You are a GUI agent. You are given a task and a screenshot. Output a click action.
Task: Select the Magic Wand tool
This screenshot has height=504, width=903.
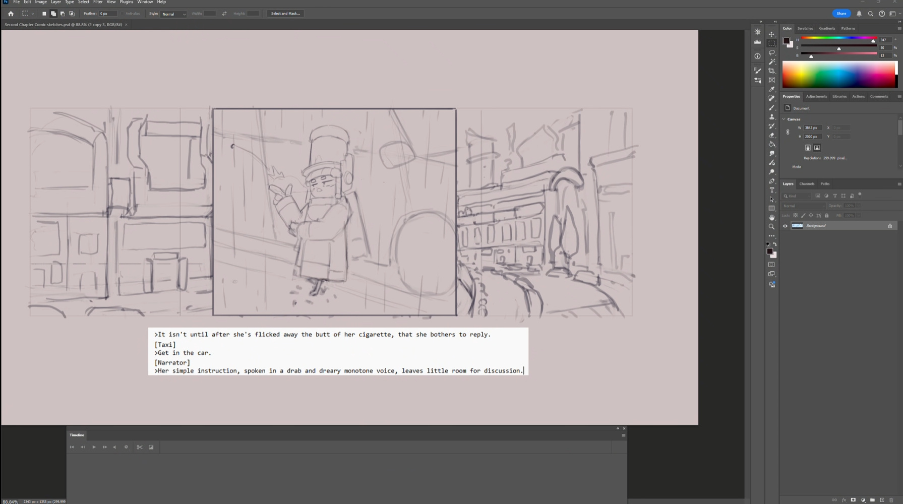tap(771, 61)
